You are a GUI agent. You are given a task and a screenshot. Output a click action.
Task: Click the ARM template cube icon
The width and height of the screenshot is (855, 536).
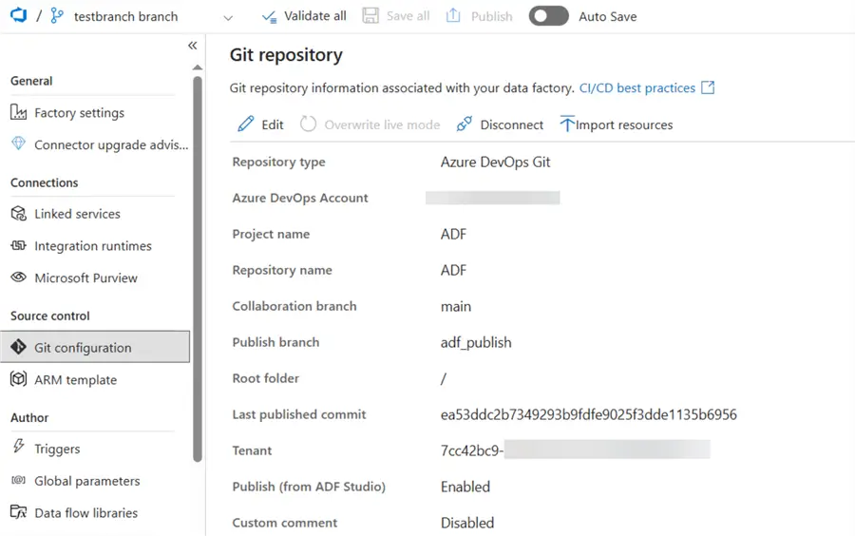coord(19,379)
